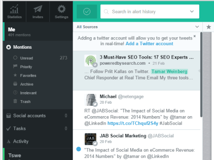This screenshot has width=214, height=160.
Task: Open Invites paper plane icon
Action: (38, 9)
